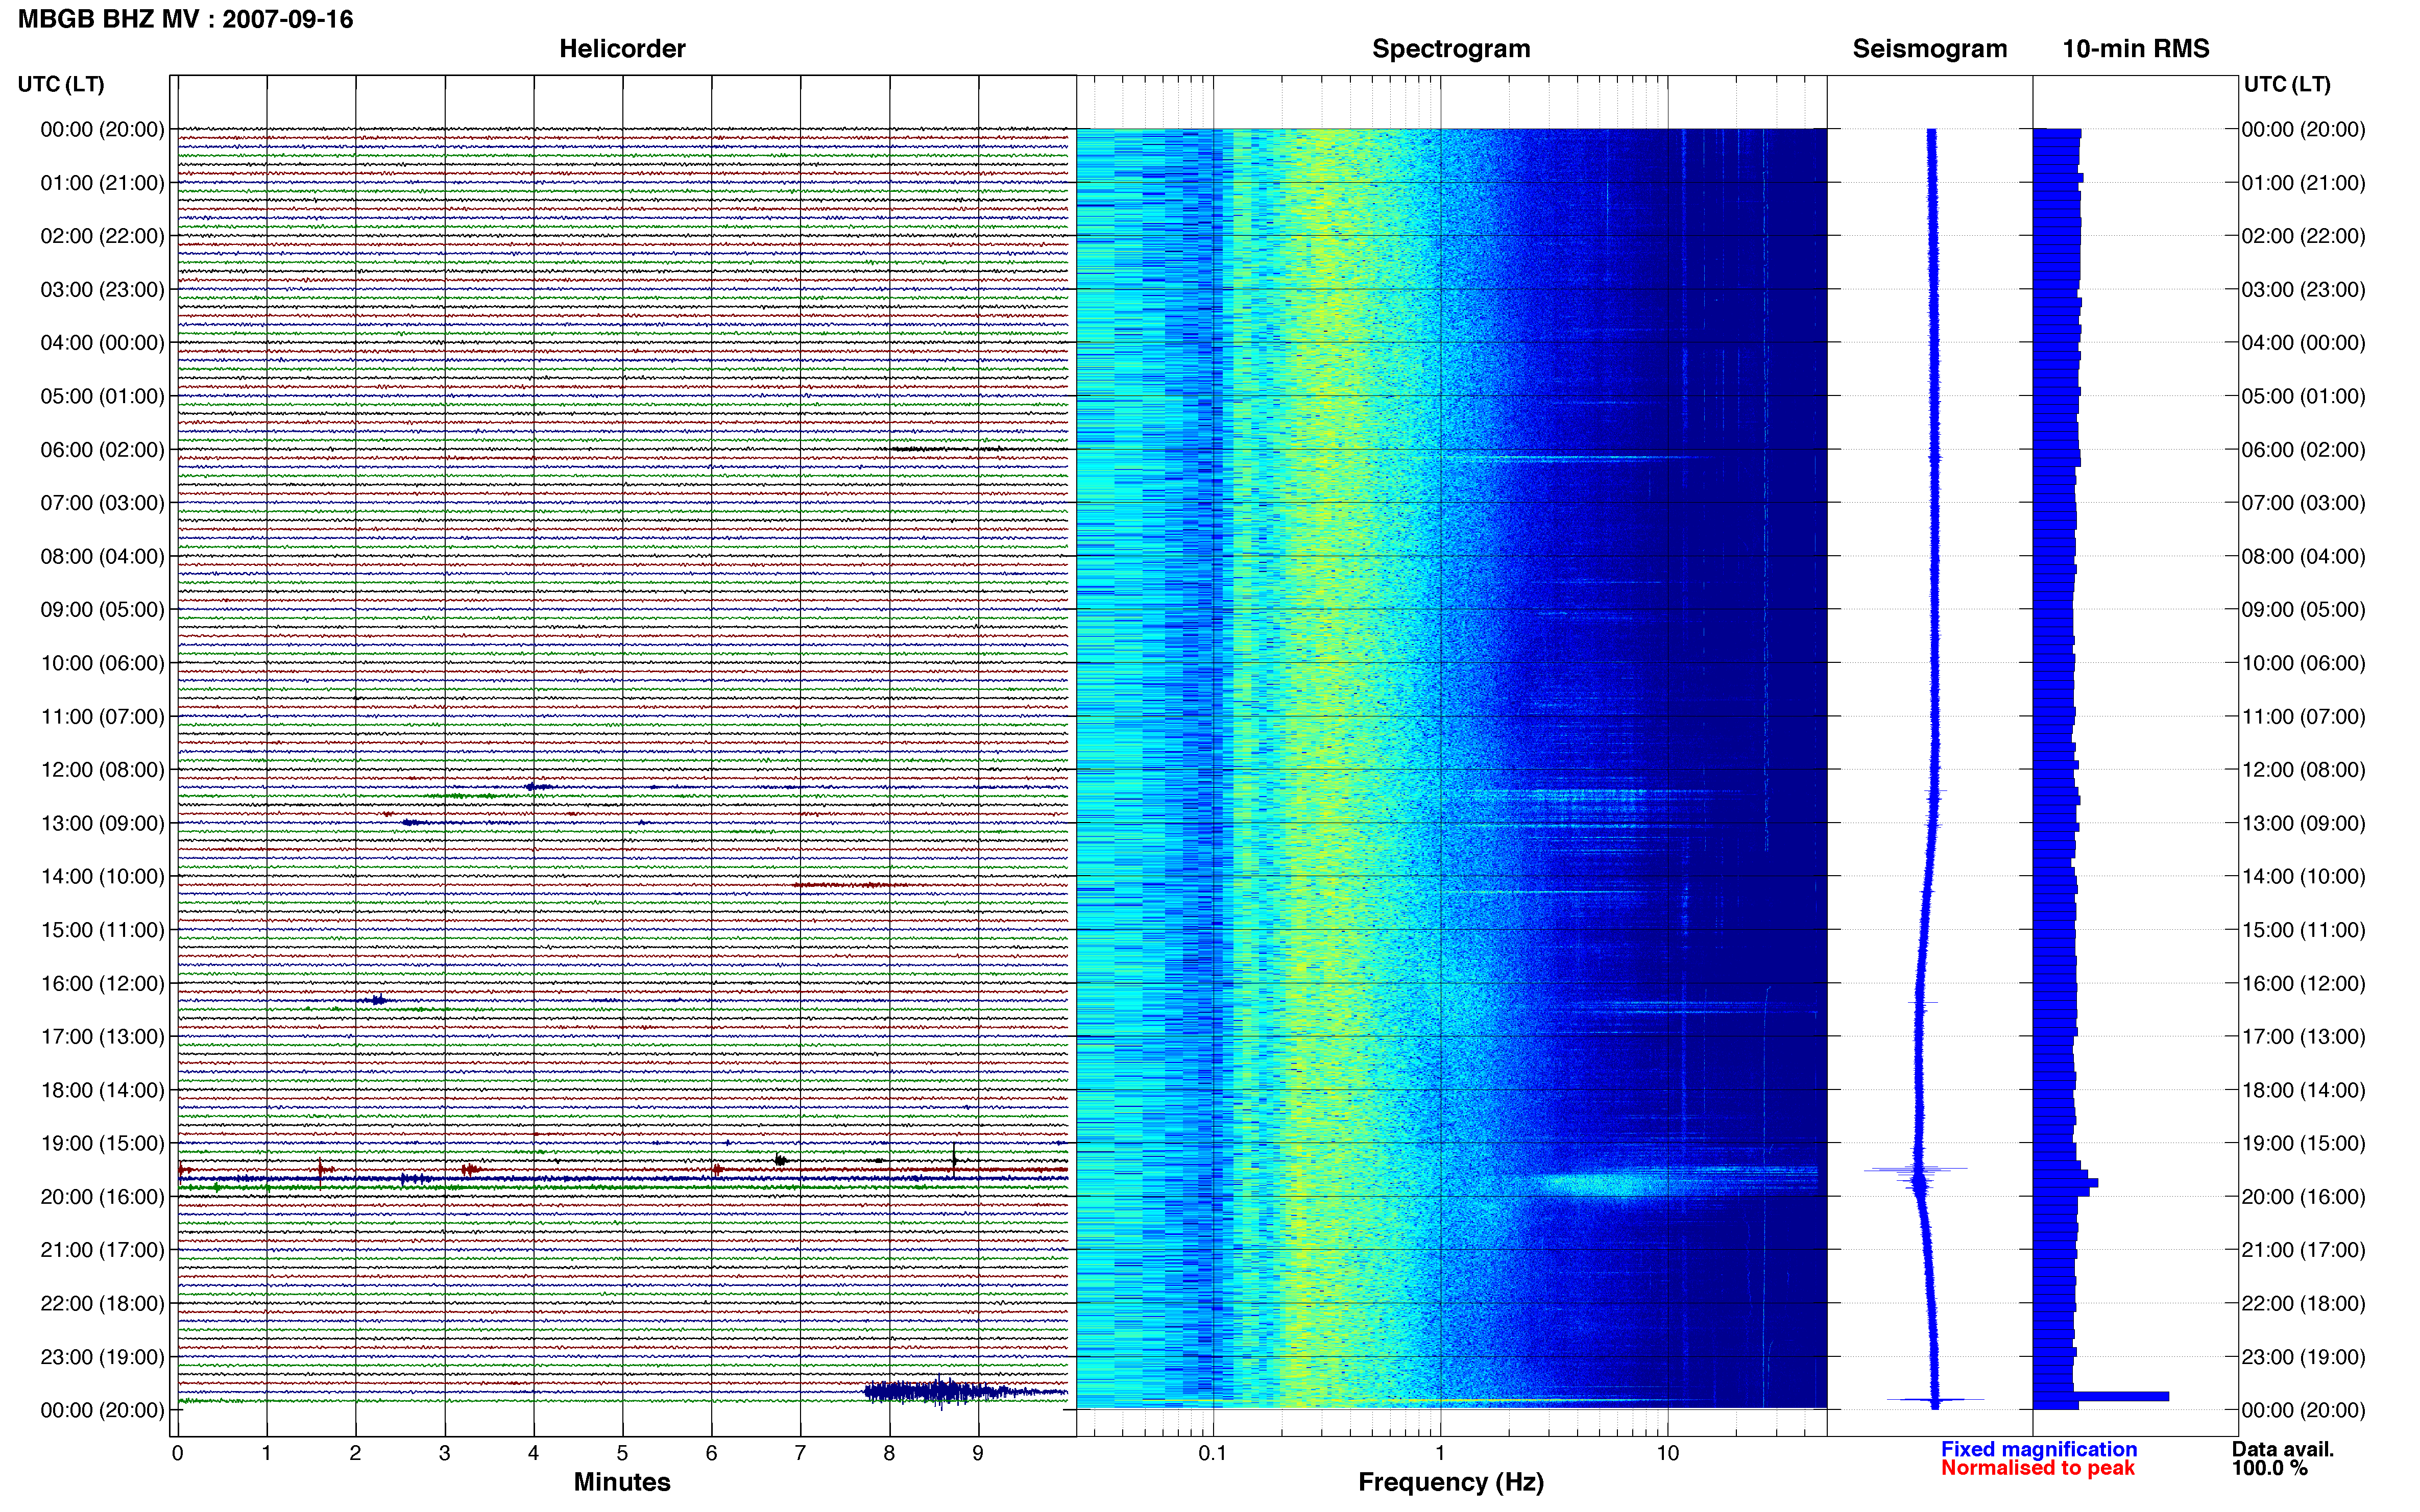Screen dimensions: 2420x1512
Task: Click right time label '07:00 (03:00)'
Action: pyautogui.click(x=2303, y=503)
